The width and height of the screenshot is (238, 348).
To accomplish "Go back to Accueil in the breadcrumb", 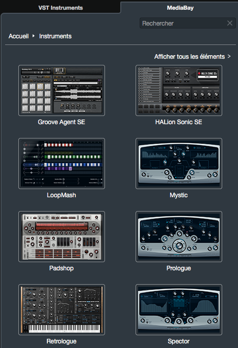I will coord(18,36).
